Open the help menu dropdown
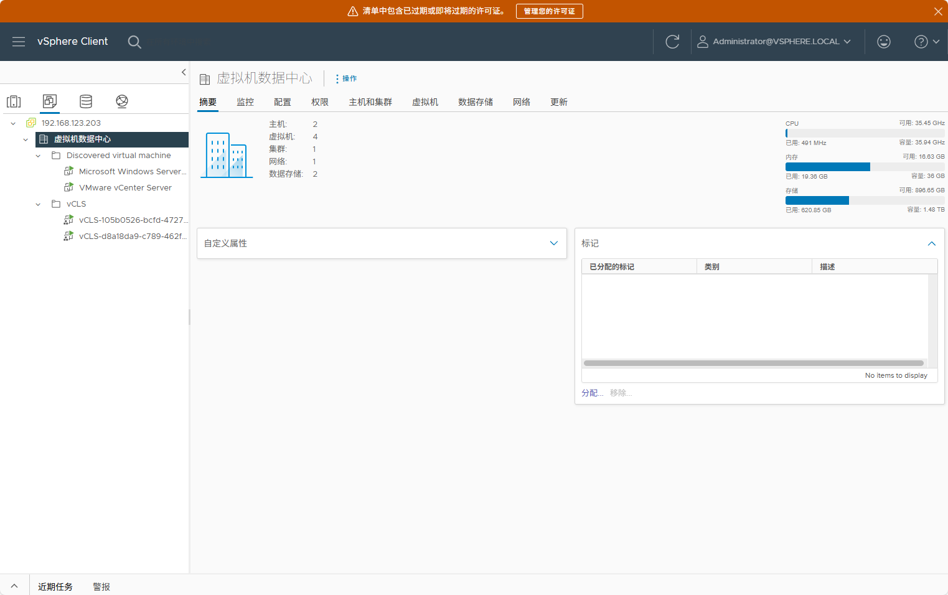This screenshot has height=595, width=948. (x=926, y=42)
